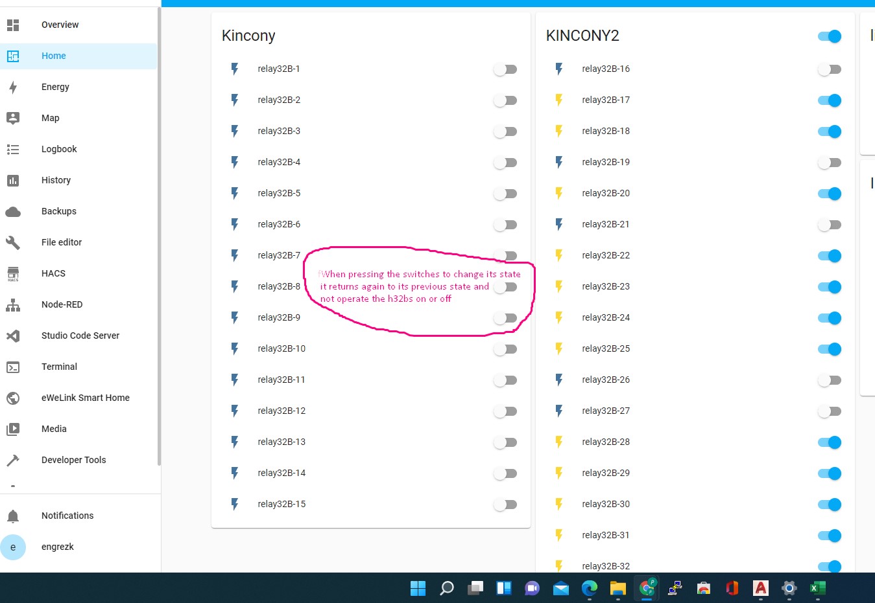The height and width of the screenshot is (603, 875).
Task: Open Developer Tools hammer icon
Action: pyautogui.click(x=13, y=461)
